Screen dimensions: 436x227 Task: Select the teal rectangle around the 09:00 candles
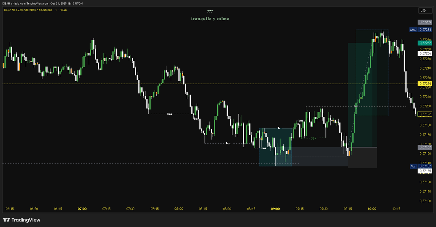275,147
